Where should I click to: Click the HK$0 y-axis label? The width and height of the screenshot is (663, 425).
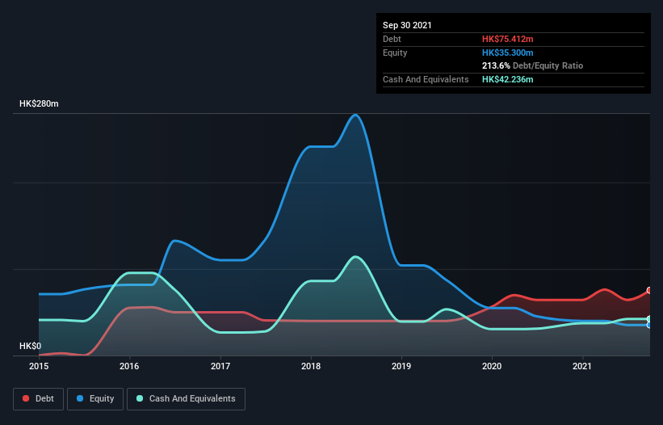pos(31,347)
